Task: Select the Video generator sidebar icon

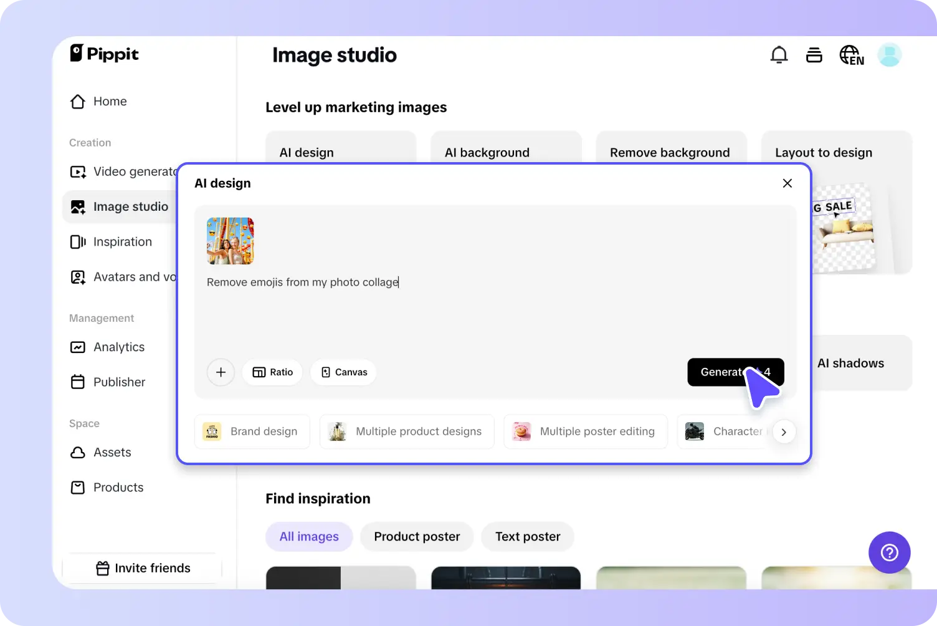Action: pyautogui.click(x=78, y=171)
